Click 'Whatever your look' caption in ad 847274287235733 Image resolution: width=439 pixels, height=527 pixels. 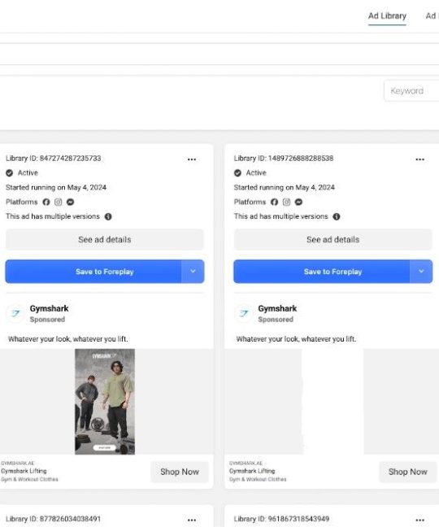click(67, 339)
